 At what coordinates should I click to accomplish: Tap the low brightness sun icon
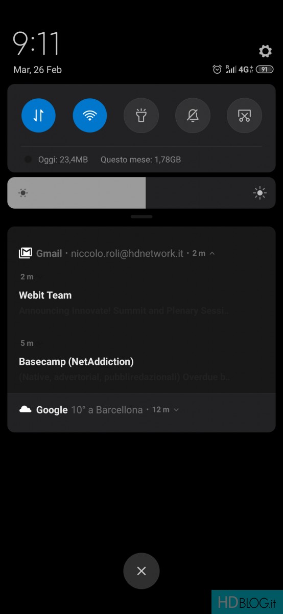coord(23,193)
